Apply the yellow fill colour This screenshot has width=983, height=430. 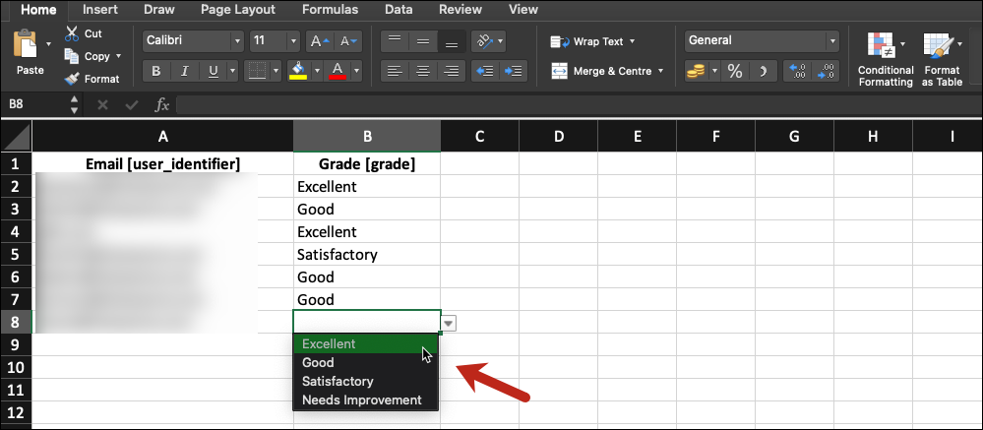point(297,71)
